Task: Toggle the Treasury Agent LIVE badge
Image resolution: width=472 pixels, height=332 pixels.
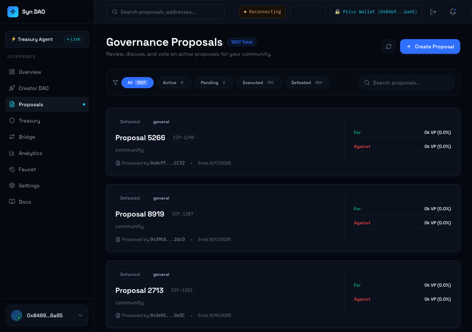Action: pos(74,39)
